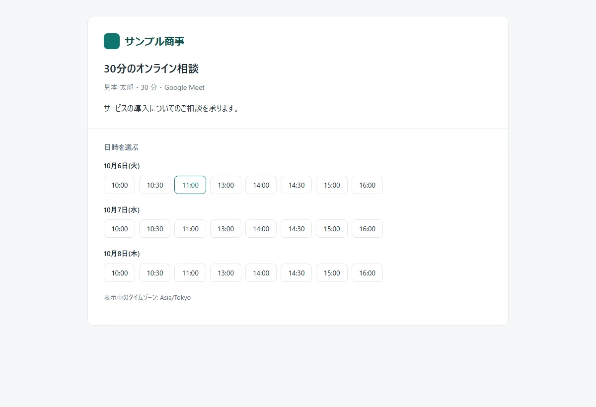
Task: Click the サービスの導入 description text
Action: 171,108
